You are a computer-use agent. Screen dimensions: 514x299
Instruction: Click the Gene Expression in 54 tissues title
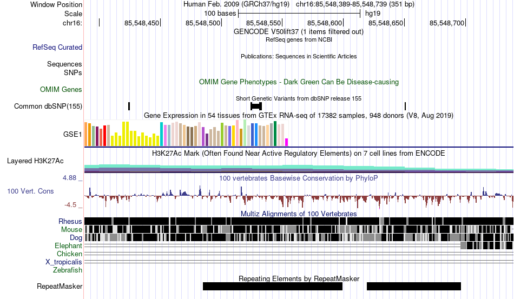click(299, 115)
